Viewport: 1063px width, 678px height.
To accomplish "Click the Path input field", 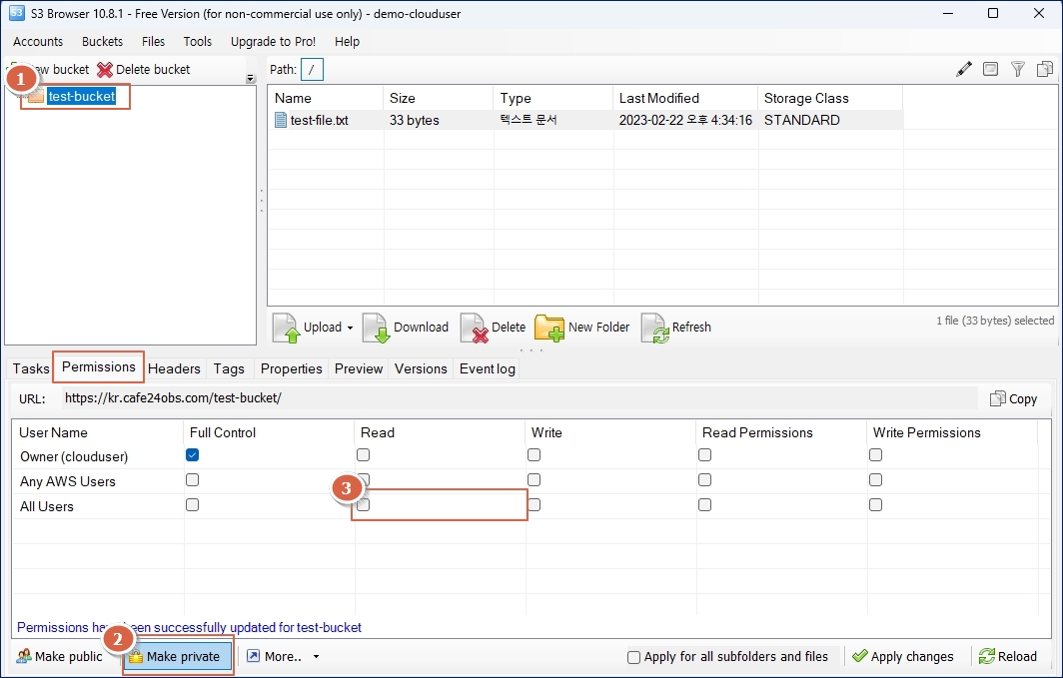I will [x=313, y=69].
